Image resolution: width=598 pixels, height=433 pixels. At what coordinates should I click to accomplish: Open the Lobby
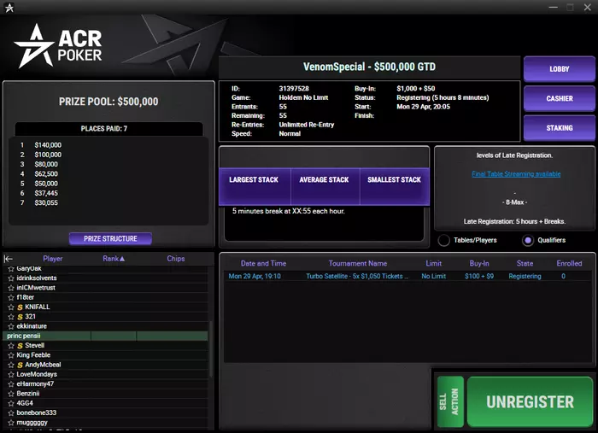point(559,69)
